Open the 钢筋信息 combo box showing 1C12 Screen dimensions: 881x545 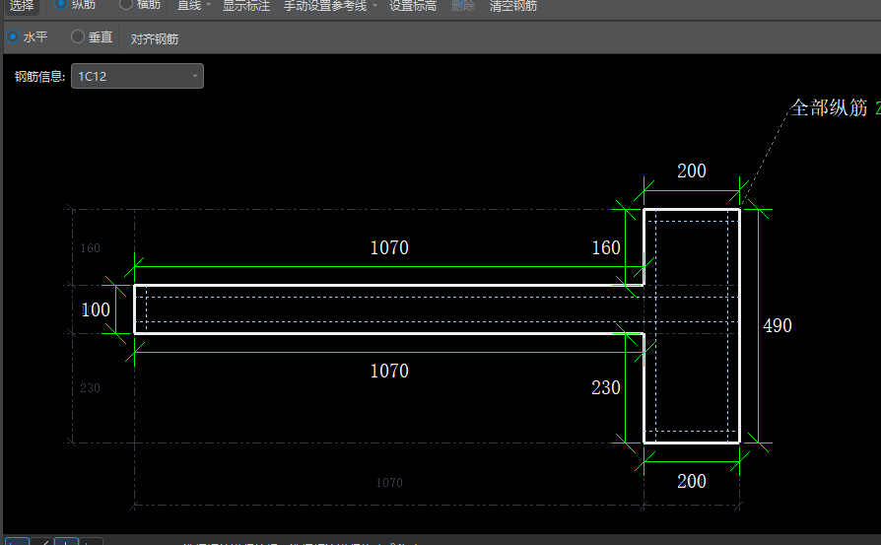click(137, 76)
